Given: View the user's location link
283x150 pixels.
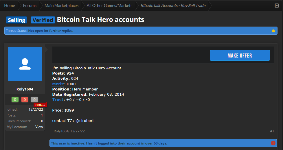Looking at the screenshot, I should [x=39, y=127].
